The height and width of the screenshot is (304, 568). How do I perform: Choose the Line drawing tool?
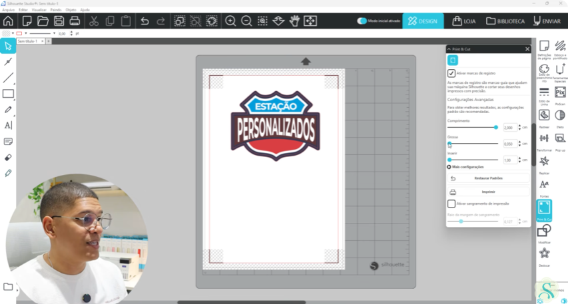coord(8,78)
